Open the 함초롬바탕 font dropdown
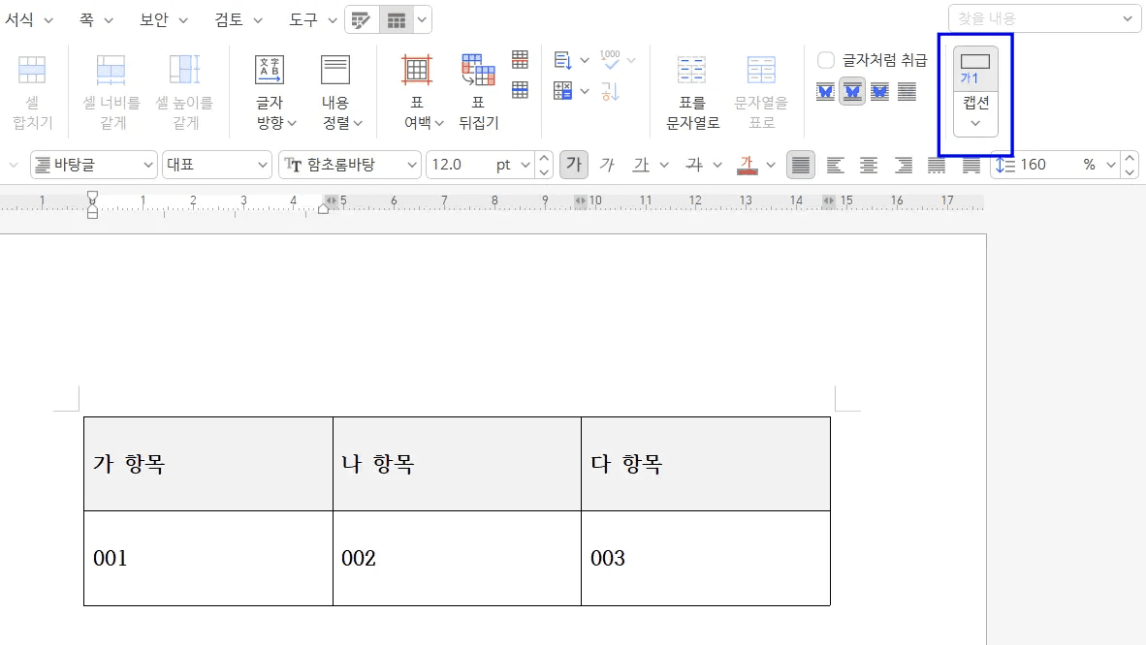The height and width of the screenshot is (645, 1146). (411, 165)
